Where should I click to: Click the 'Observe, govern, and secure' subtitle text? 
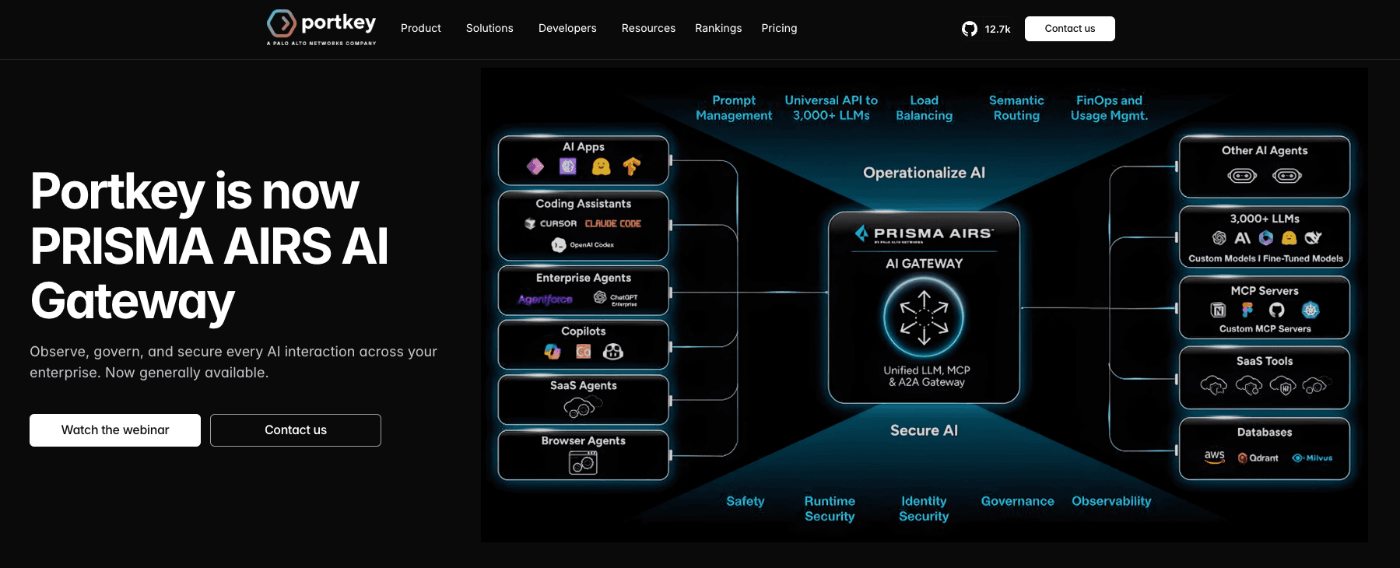click(x=233, y=362)
